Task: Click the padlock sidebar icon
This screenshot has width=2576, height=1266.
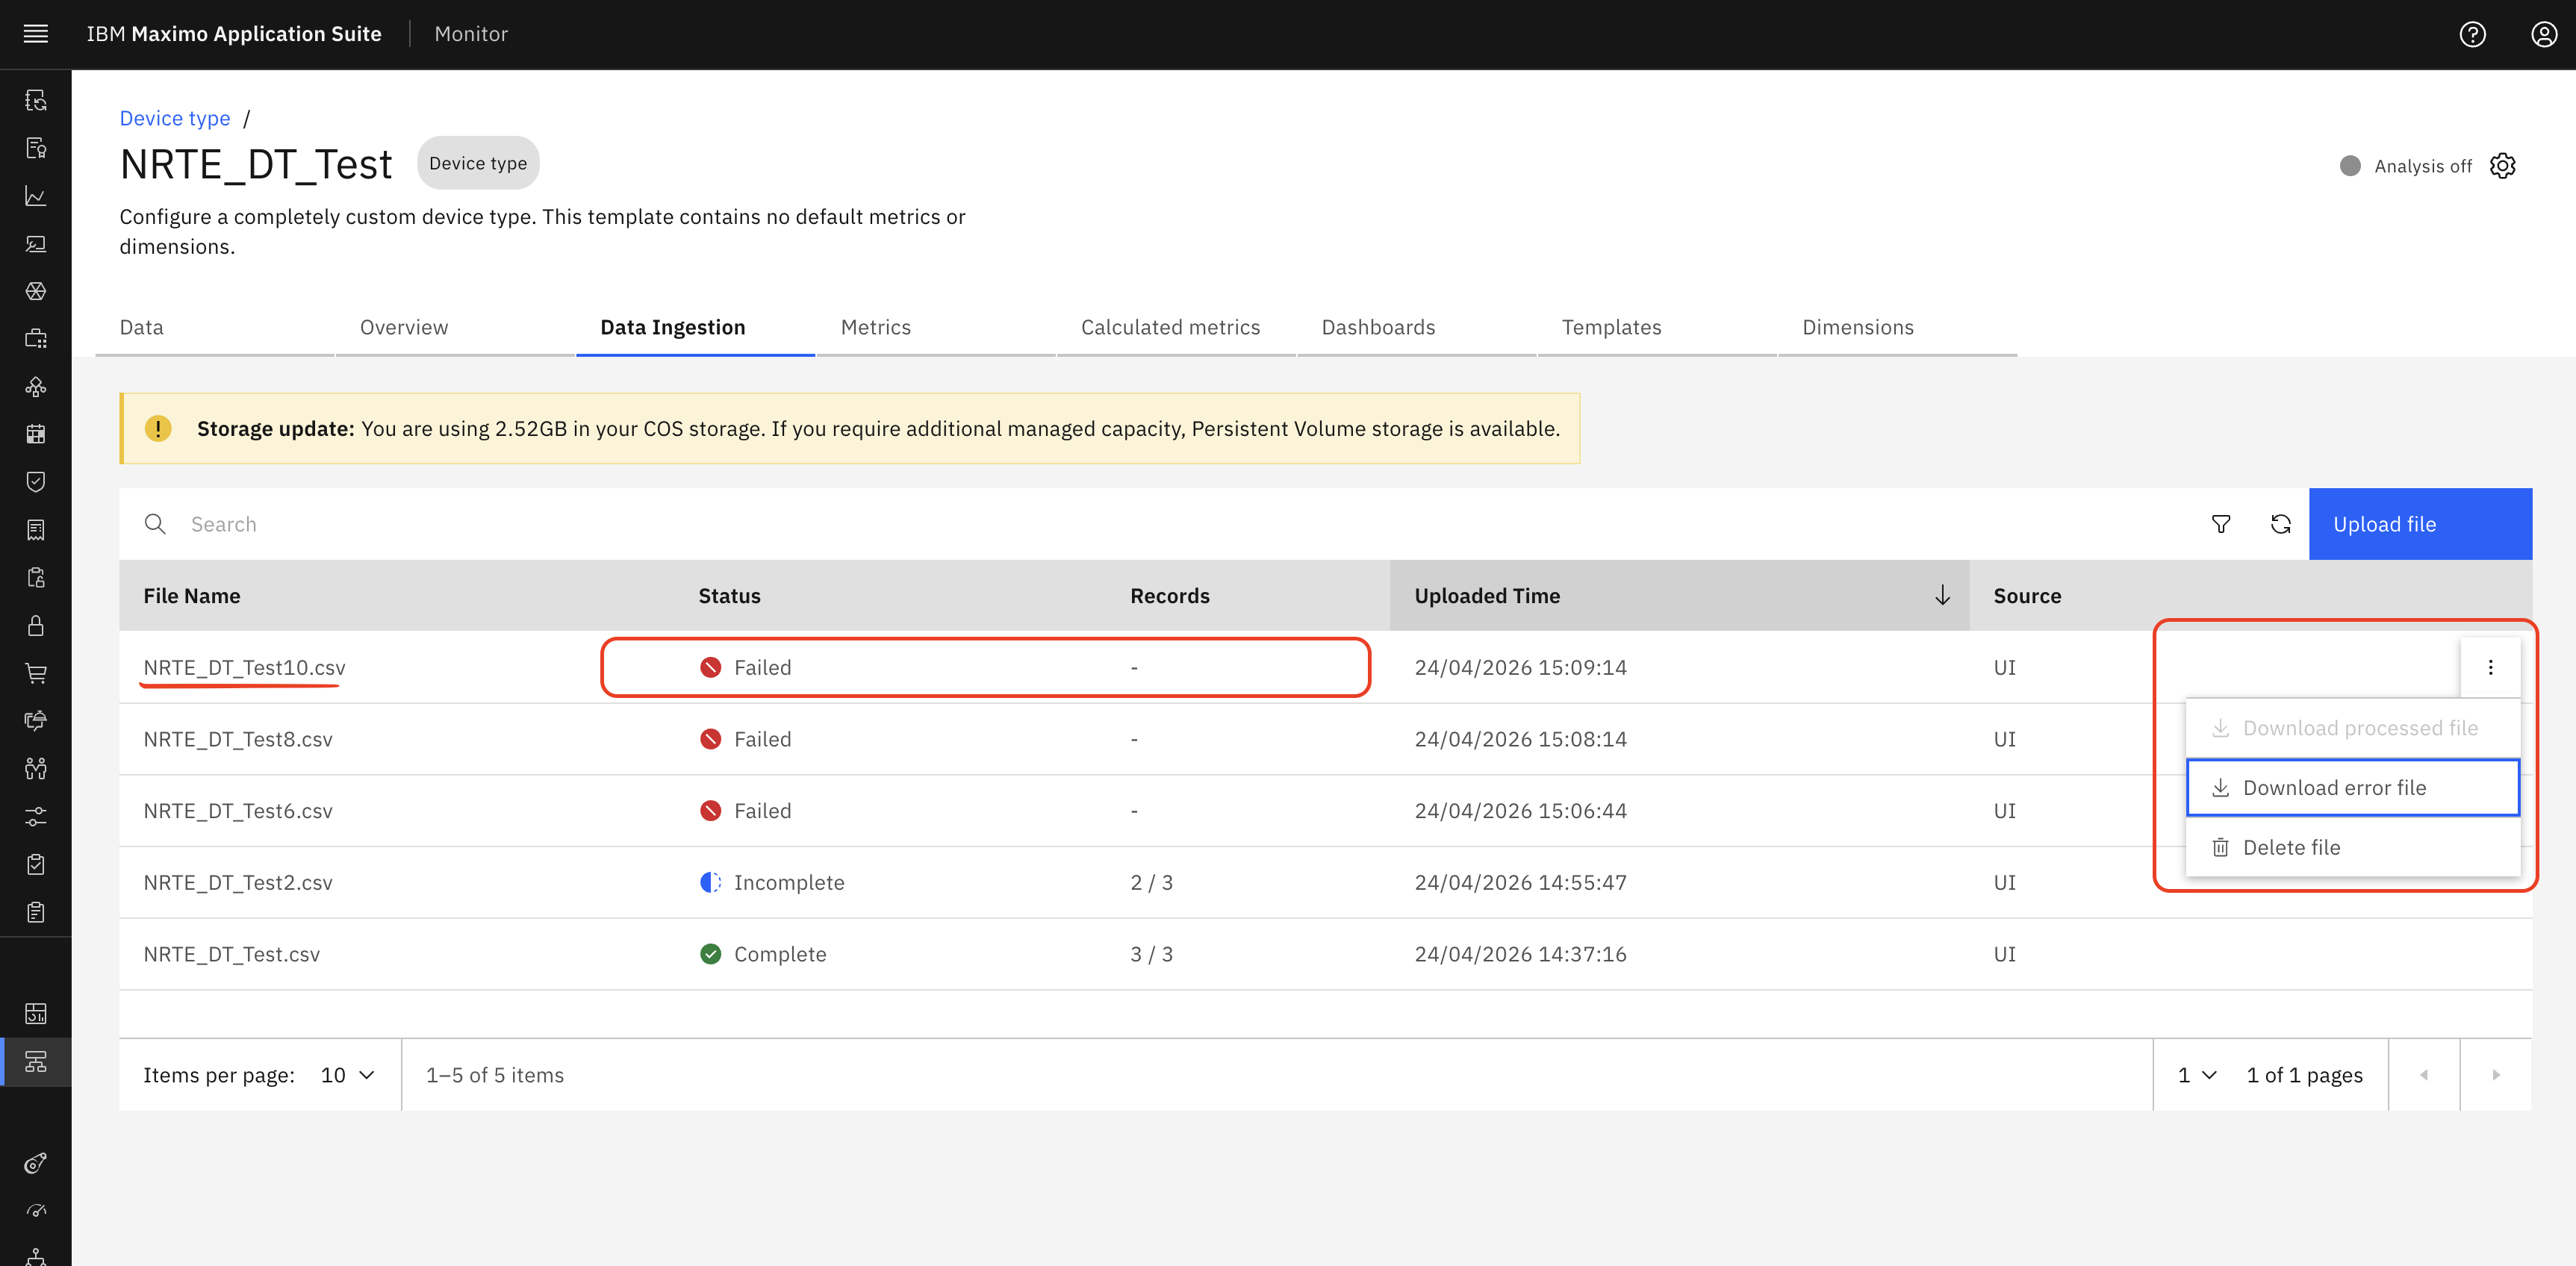Action: [x=36, y=626]
